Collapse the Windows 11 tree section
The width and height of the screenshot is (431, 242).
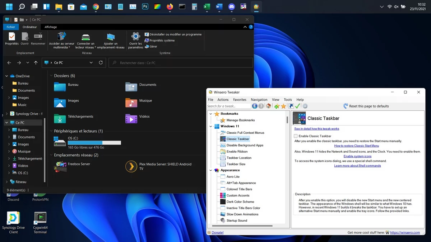tap(211, 126)
